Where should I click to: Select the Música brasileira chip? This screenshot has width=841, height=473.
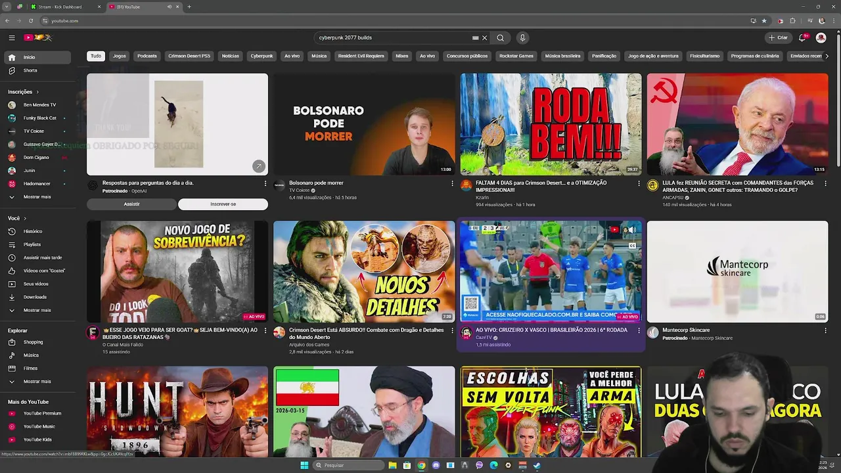tap(562, 56)
